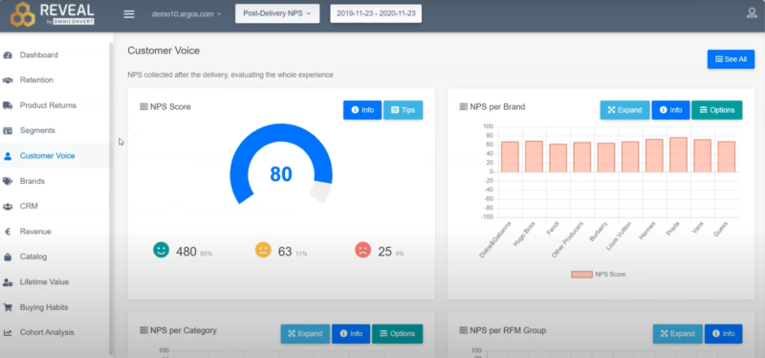Click the Revenue euro icon

8,232
